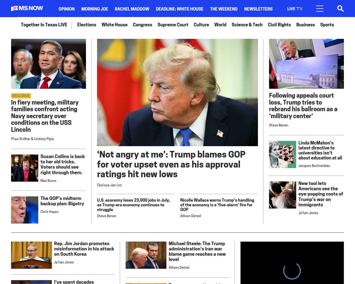This screenshot has width=355, height=284.
Task: Open the White House ballroom rendering photo
Action: [306, 64]
